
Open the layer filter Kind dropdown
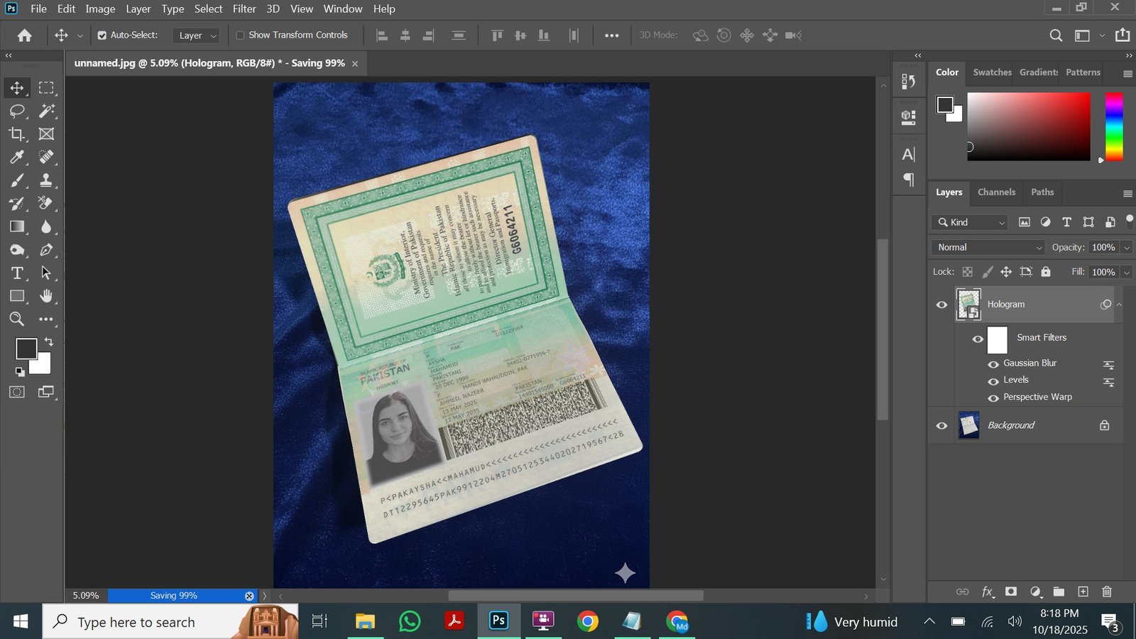coord(970,222)
